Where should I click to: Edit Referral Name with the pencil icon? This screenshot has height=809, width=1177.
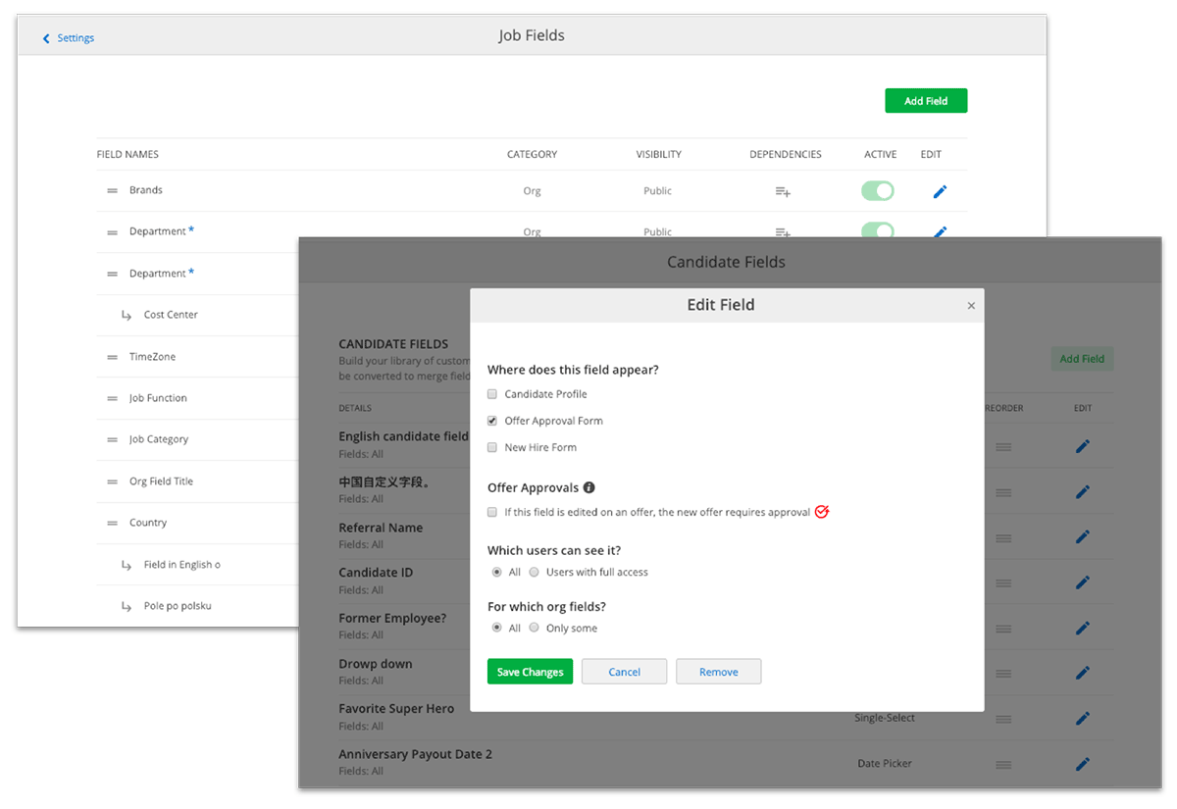point(1082,536)
